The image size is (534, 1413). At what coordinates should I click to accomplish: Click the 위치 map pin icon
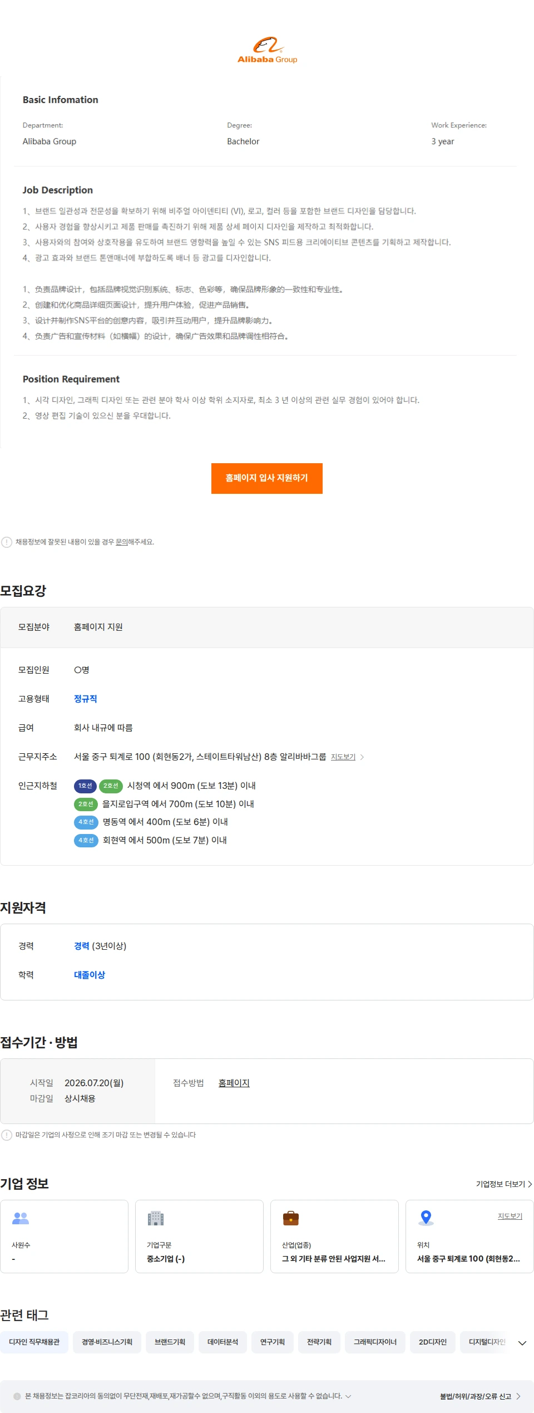click(x=426, y=1218)
